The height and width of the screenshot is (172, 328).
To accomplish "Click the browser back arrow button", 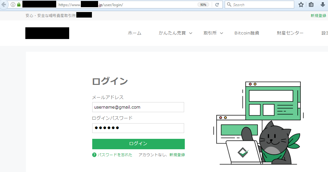I will point(3,5).
